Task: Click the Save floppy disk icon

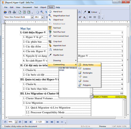Action: tap(10, 12)
